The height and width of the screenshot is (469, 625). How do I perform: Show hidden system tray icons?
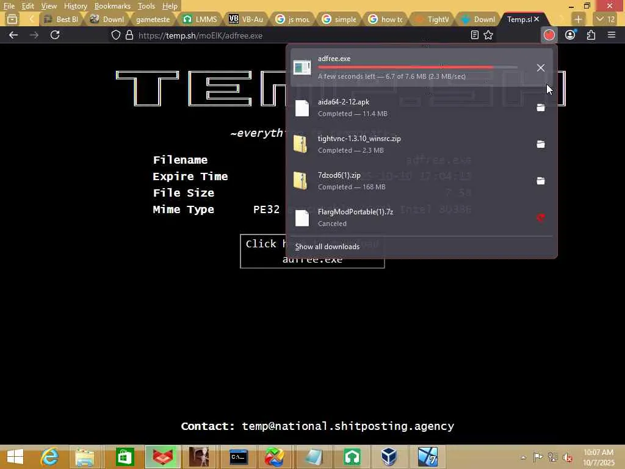(x=523, y=457)
